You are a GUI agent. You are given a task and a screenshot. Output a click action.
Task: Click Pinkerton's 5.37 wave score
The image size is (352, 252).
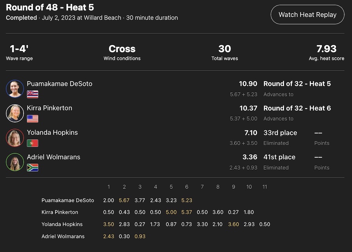[x=187, y=212]
